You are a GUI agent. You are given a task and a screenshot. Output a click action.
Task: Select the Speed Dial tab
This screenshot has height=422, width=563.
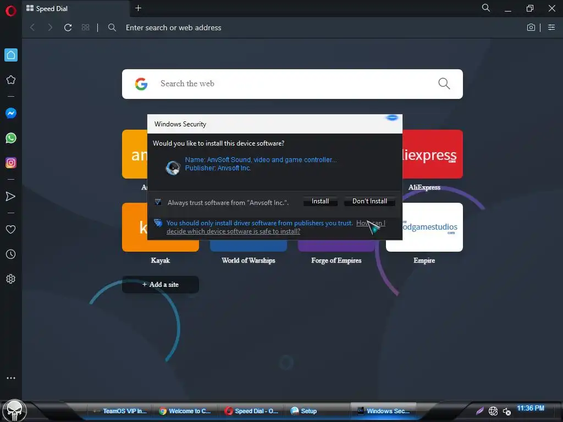click(75, 9)
